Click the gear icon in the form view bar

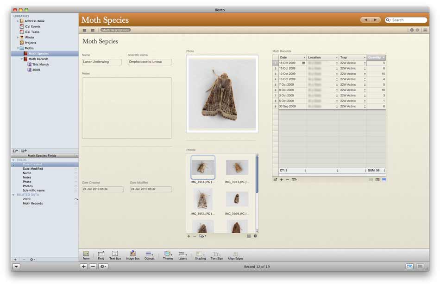[x=412, y=30]
